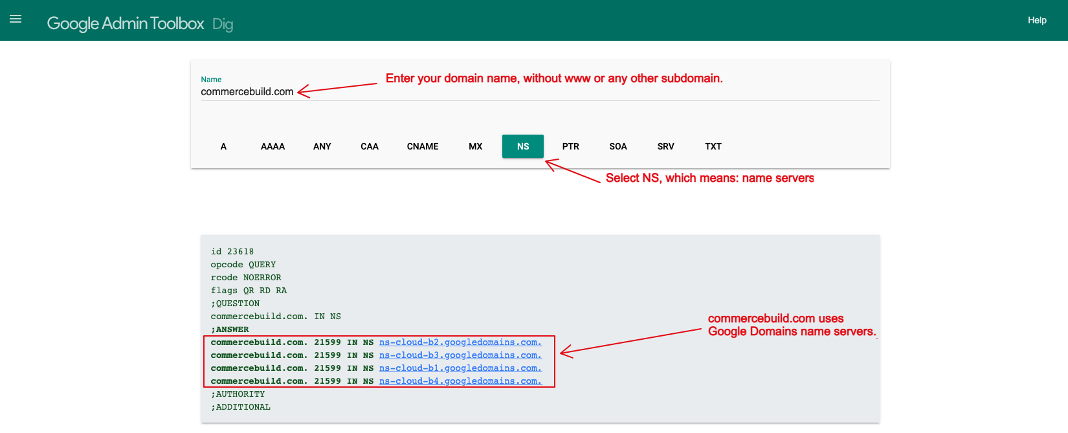The image size is (1068, 433).
Task: Select the NS record type
Action: [x=523, y=146]
